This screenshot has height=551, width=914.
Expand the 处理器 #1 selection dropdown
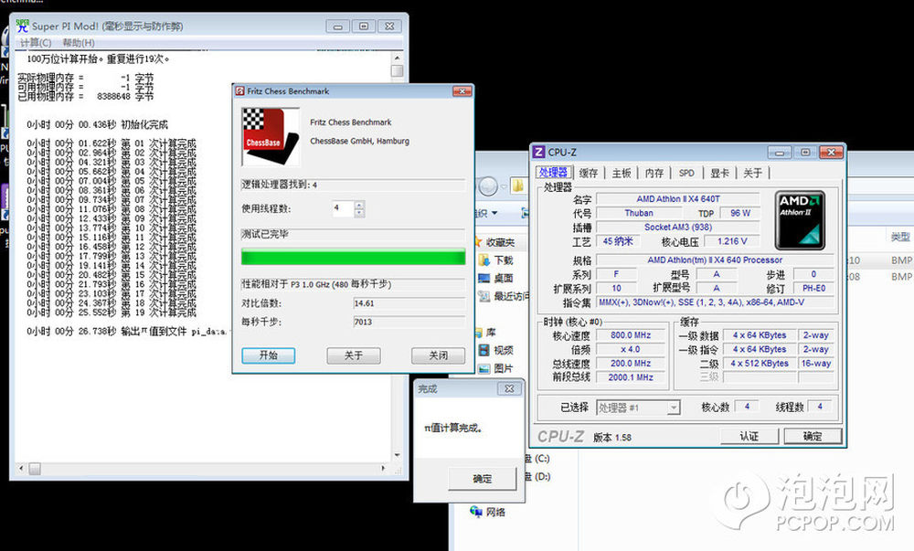tap(674, 408)
